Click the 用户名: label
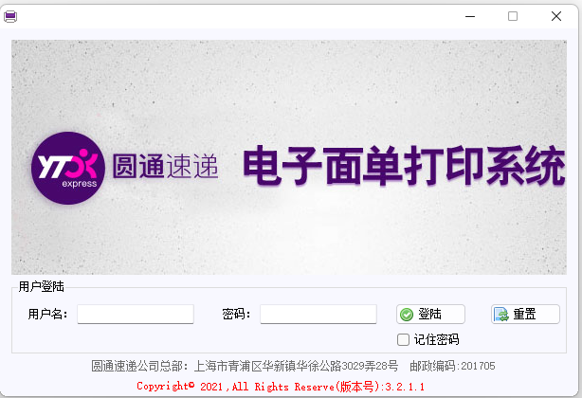This screenshot has width=582, height=398. click(x=47, y=315)
